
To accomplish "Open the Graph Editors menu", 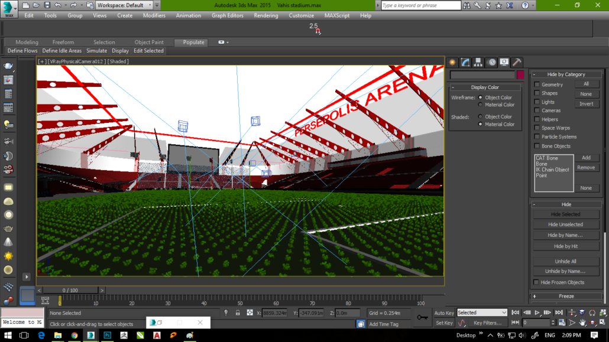I will click(x=227, y=15).
